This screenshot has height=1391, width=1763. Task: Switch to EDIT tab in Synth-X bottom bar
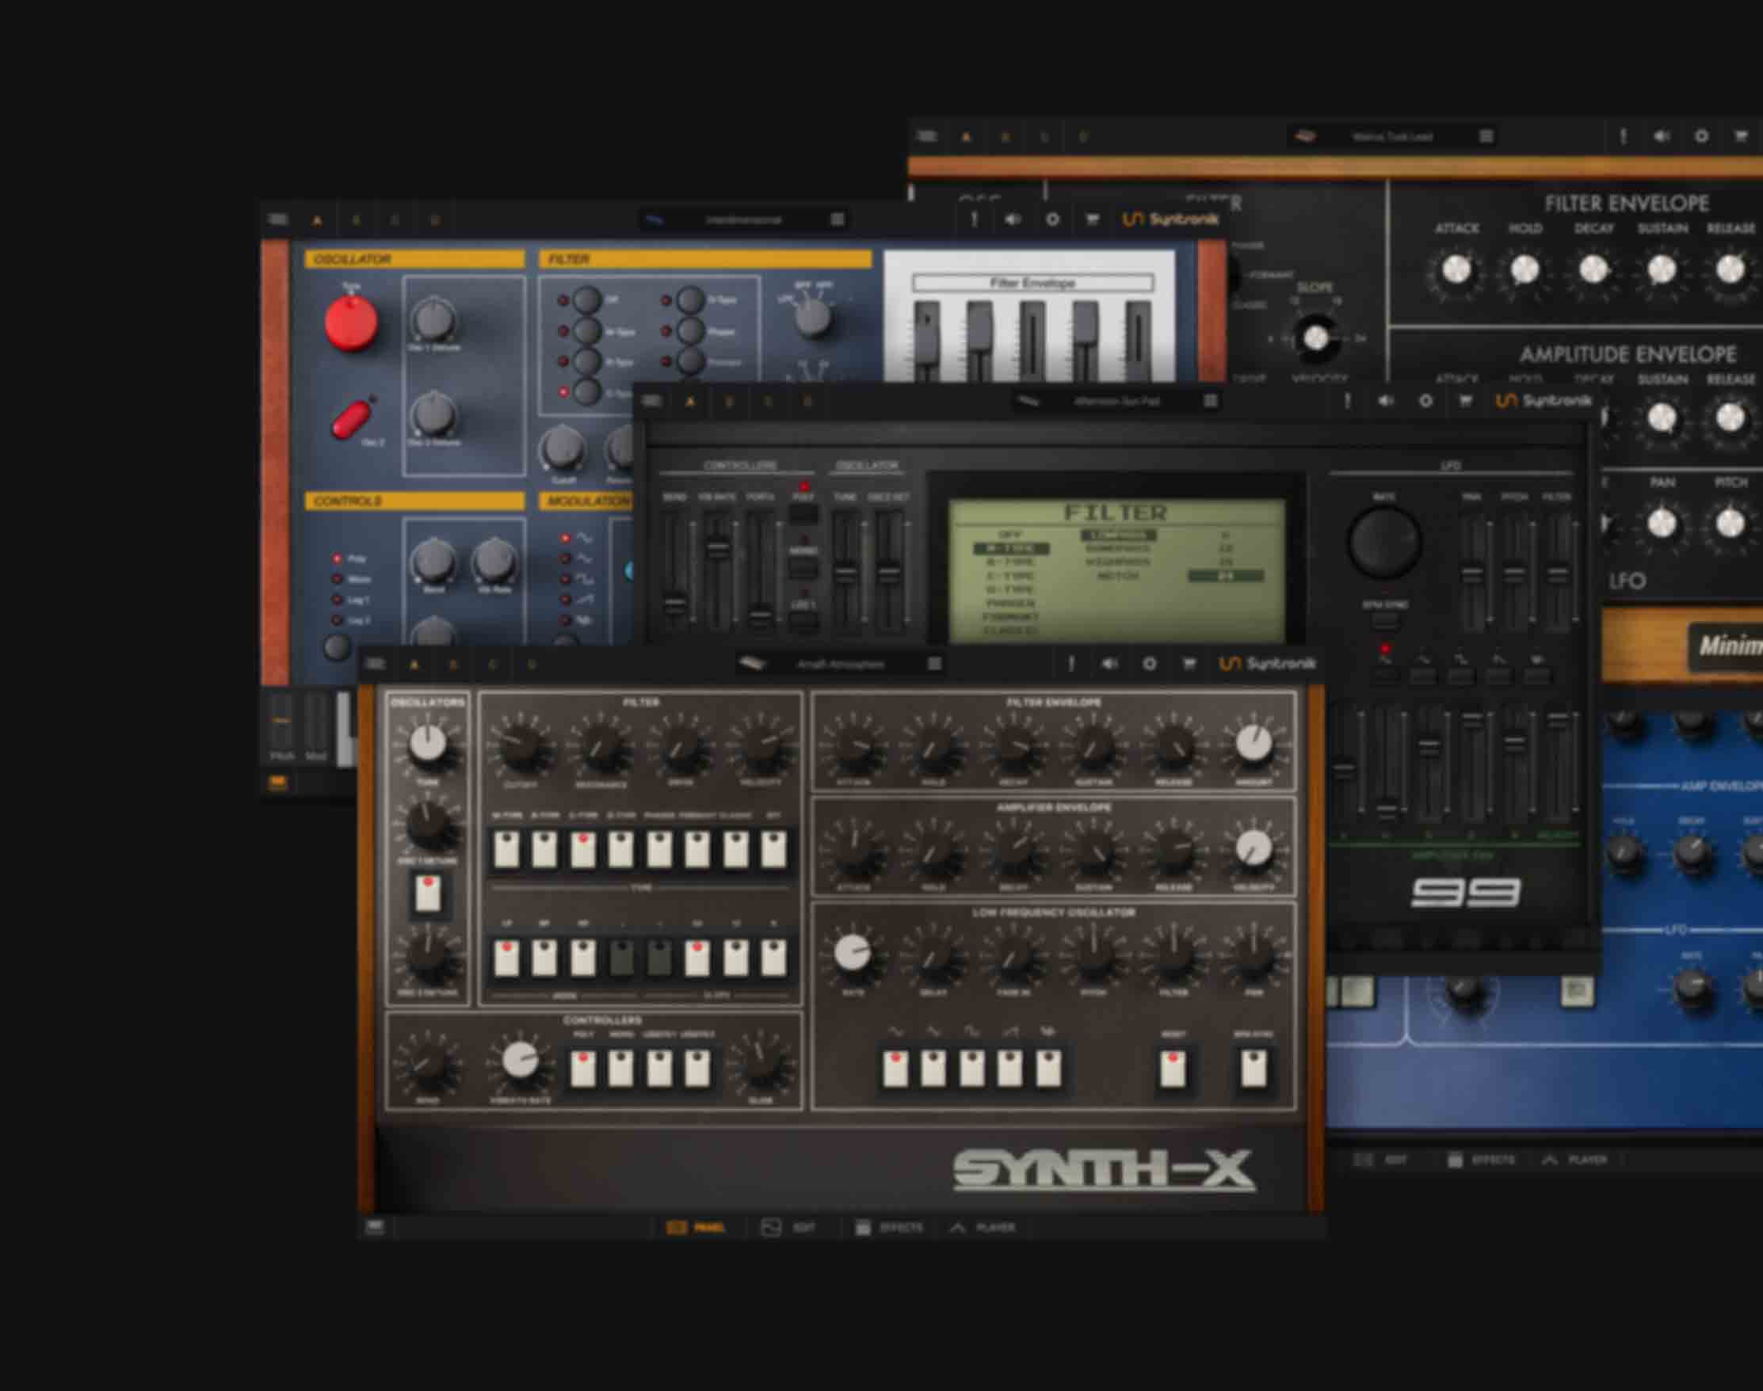(788, 1226)
